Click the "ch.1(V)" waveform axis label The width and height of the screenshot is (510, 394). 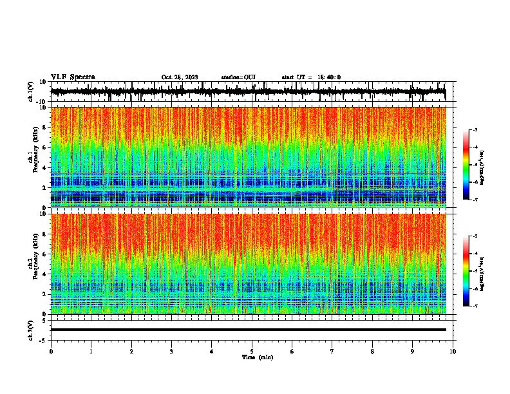(30, 91)
